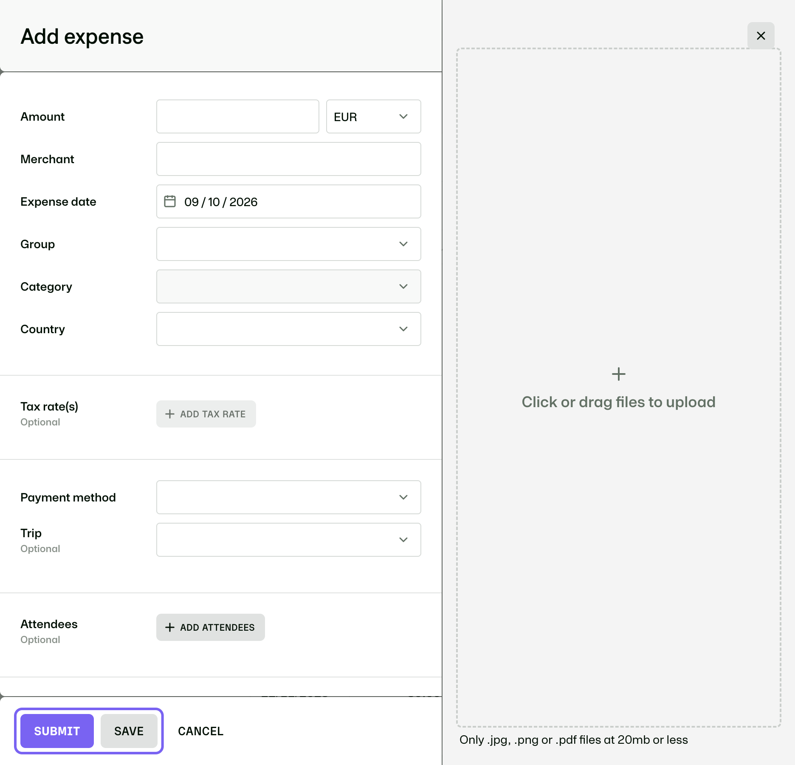Click the 'Add expense' heading

(82, 37)
